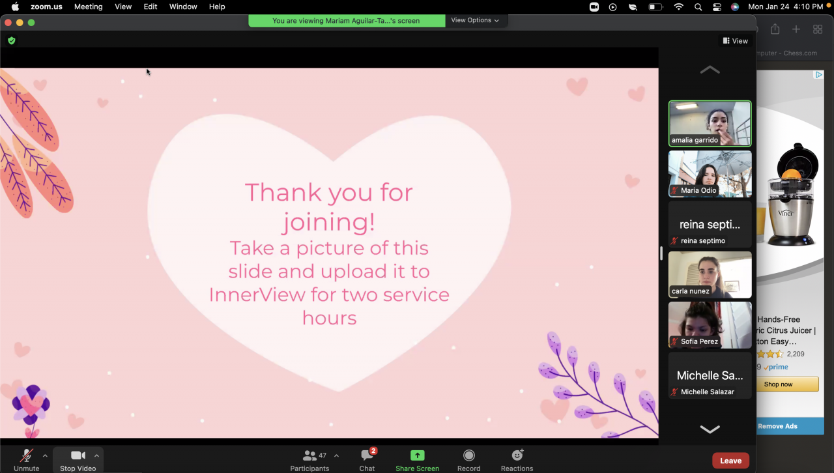Click the Chess.com tab in the browser
This screenshot has width=834, height=473.
787,53
